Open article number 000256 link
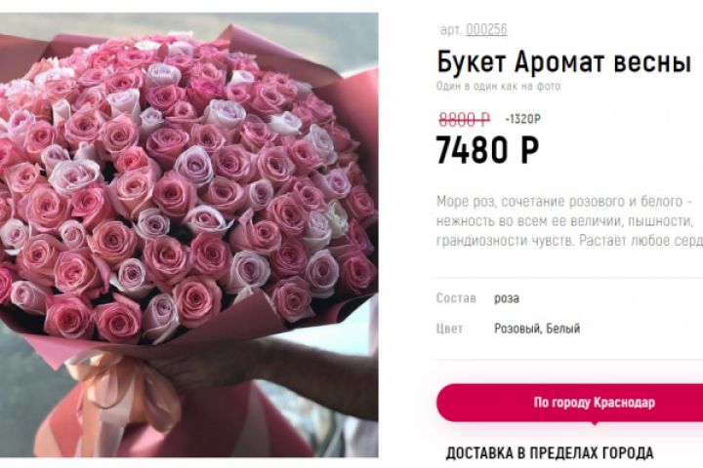 click(486, 29)
